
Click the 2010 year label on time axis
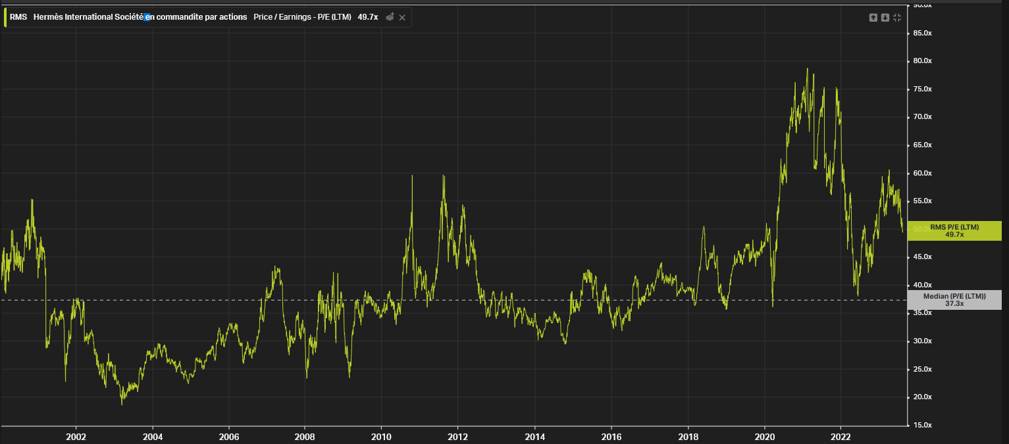[381, 437]
